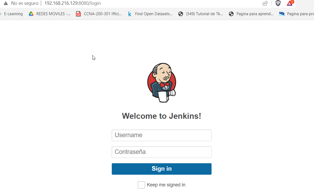Click the Sign in button

coord(162,169)
